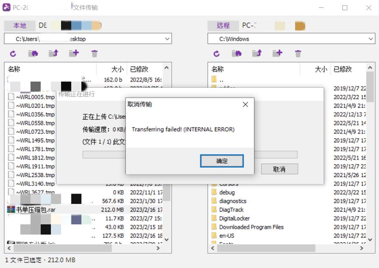The height and width of the screenshot is (268, 379).
Task: Delete selected local file via trash icon
Action: coord(94,53)
